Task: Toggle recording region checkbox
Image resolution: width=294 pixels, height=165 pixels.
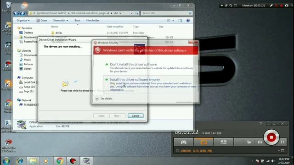Action: (177, 151)
